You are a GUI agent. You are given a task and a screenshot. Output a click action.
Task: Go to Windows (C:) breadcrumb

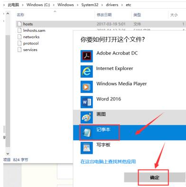coord(38,5)
